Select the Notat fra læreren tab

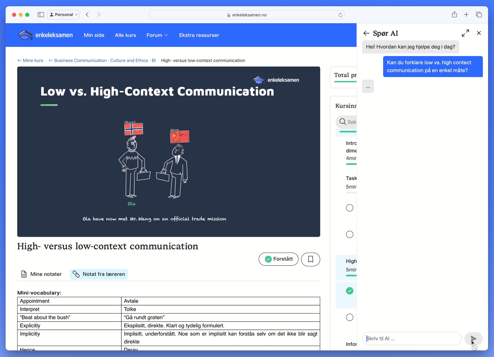pyautogui.click(x=99, y=274)
